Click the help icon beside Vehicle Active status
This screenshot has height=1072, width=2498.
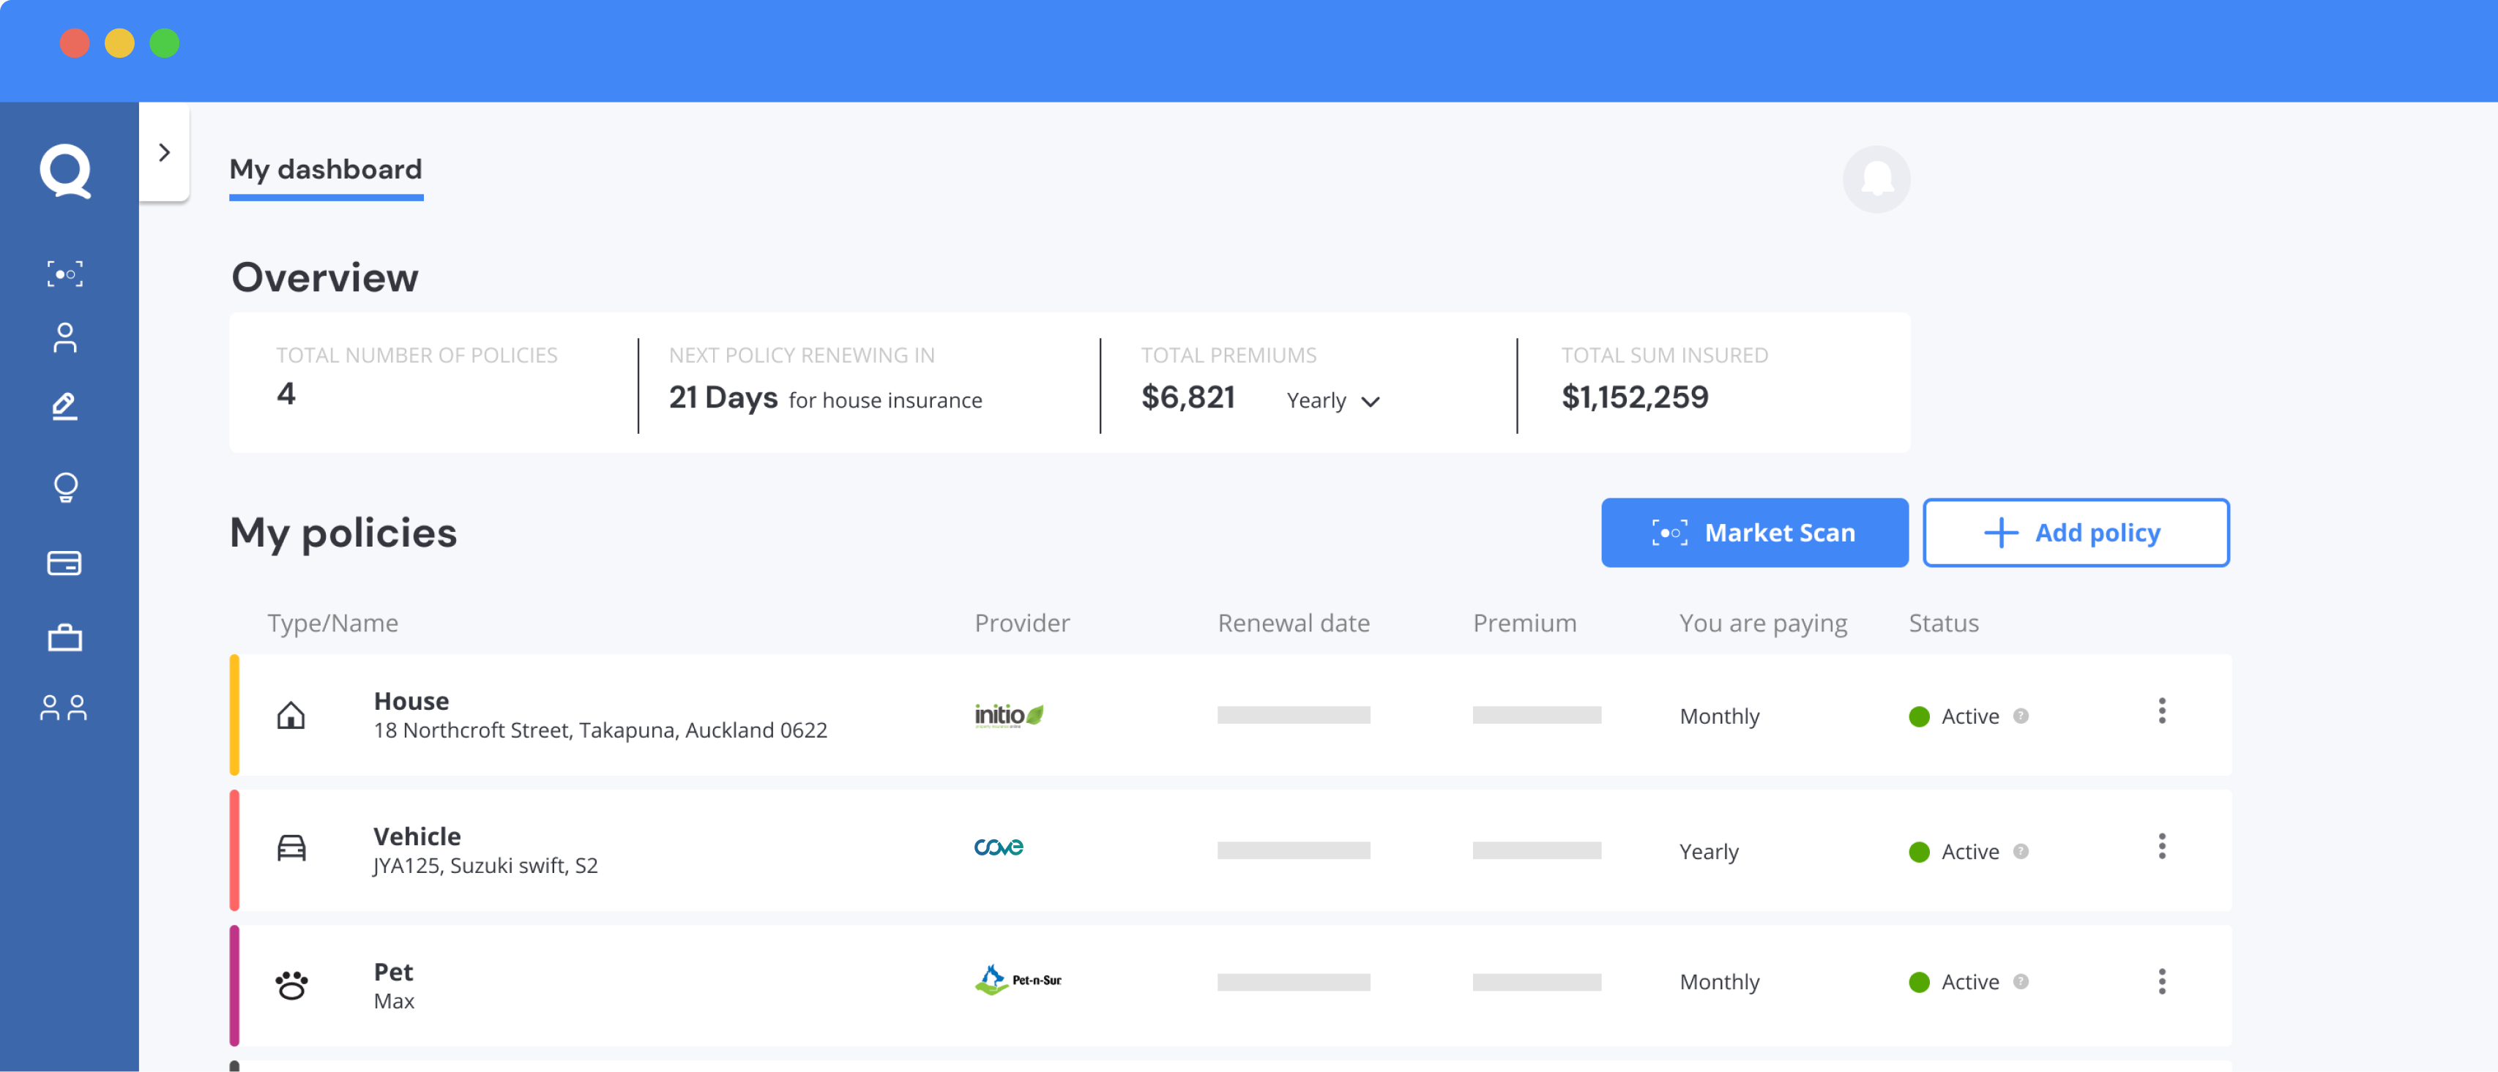point(2021,851)
